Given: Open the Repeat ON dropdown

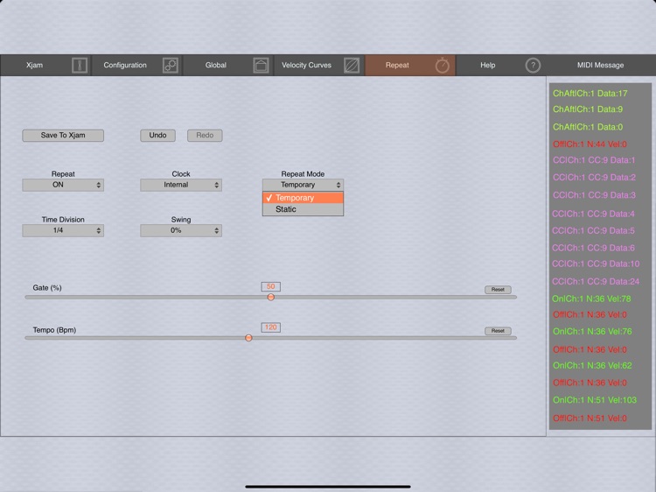Looking at the screenshot, I should [63, 185].
